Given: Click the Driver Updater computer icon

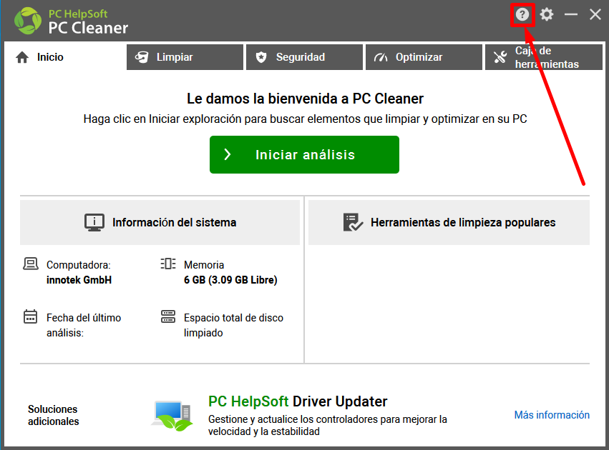Looking at the screenshot, I should (x=172, y=416).
